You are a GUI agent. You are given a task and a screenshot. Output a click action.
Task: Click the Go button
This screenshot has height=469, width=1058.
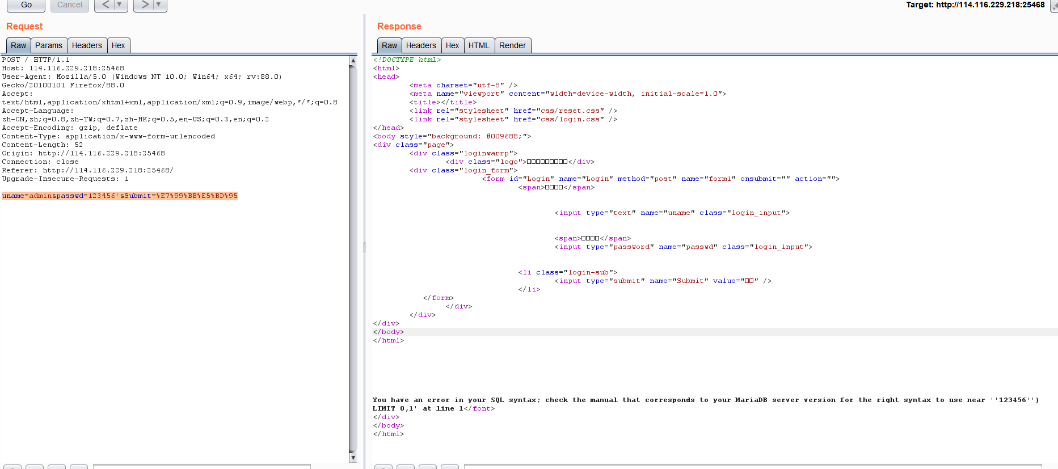tap(26, 5)
